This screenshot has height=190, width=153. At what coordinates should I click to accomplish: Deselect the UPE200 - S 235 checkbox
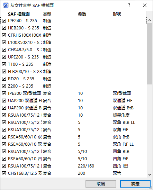click(4, 57)
